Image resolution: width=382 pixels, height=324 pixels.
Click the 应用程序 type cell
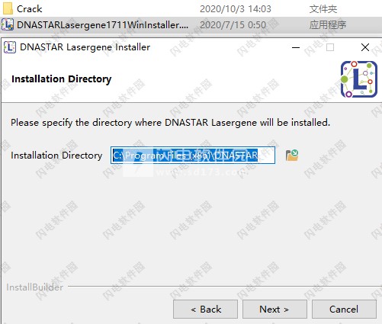click(x=328, y=25)
